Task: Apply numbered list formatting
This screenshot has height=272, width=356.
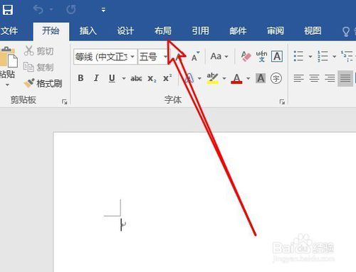Action: coord(323,56)
